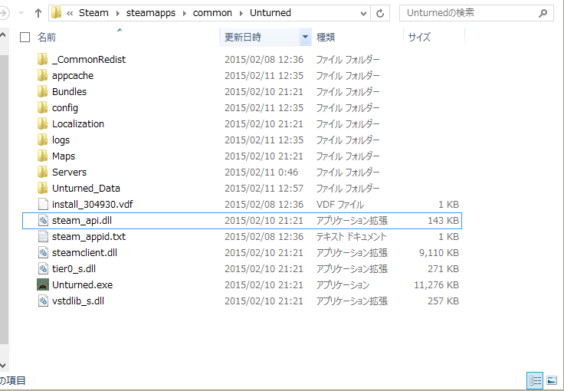Click the left pane scrollbar down arrow
This screenshot has width=564, height=391.
point(3,366)
